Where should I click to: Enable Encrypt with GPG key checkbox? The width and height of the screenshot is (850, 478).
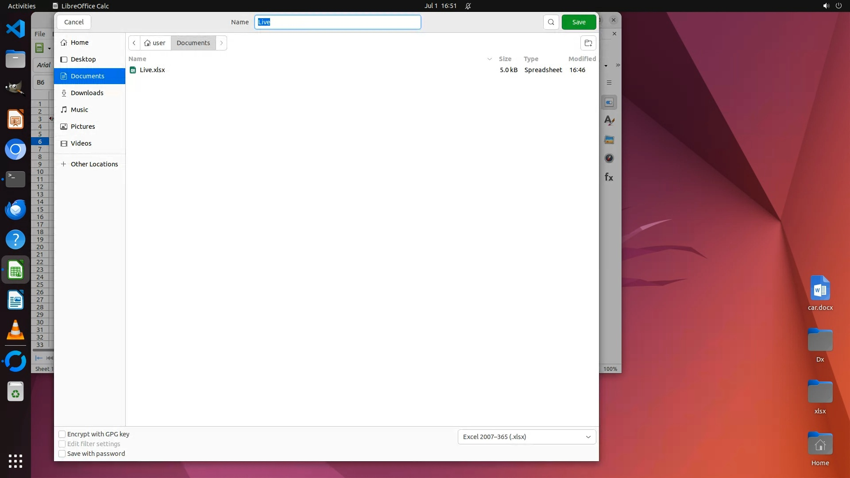point(62,434)
